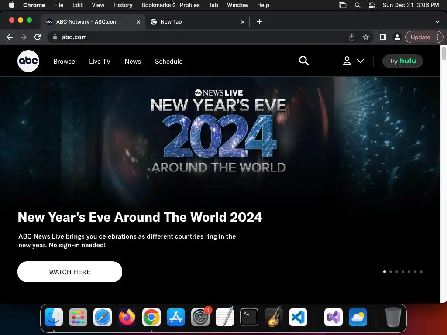This screenshot has height=335, width=447.
Task: Open the Window menu
Action: [x=237, y=5]
